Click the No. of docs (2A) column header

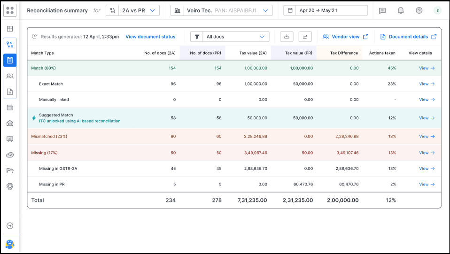coord(160,53)
